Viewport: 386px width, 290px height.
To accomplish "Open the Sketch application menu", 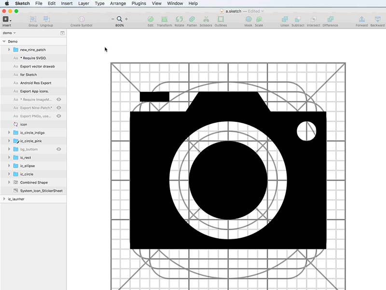I will tap(22, 3).
